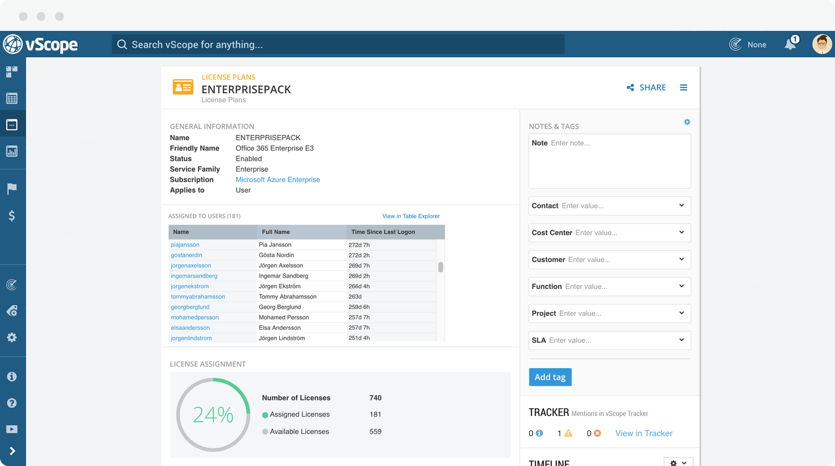Open user tommyabrahamsson
Screen dimensions: 835x466
pyautogui.click(x=198, y=297)
